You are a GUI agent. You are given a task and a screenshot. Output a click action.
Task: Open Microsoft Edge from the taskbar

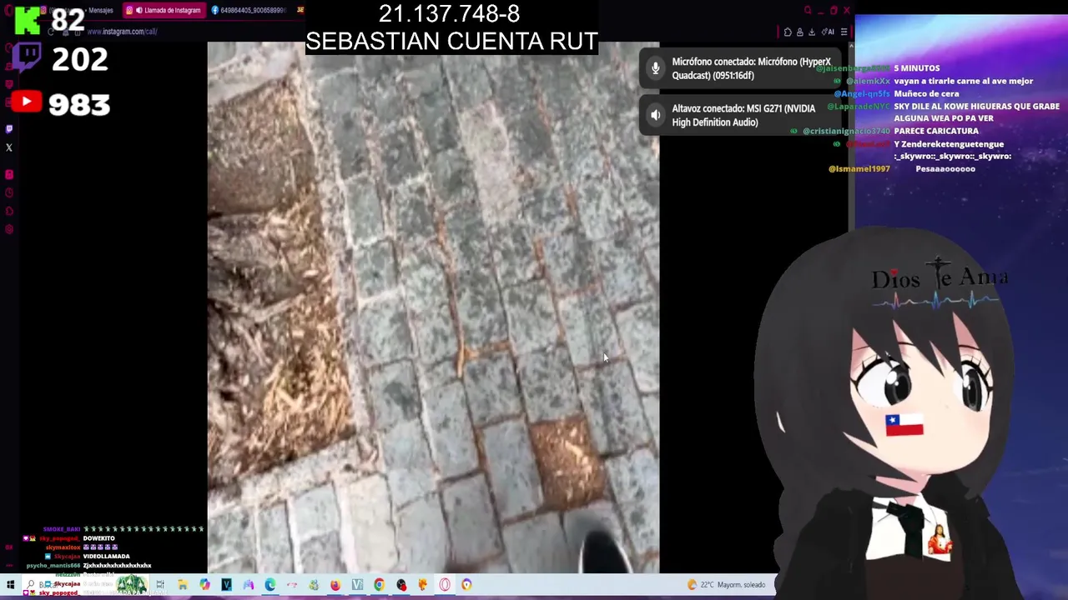pos(270,585)
